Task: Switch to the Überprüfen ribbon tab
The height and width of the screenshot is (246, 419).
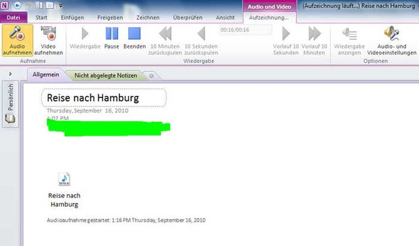Action: click(x=187, y=18)
